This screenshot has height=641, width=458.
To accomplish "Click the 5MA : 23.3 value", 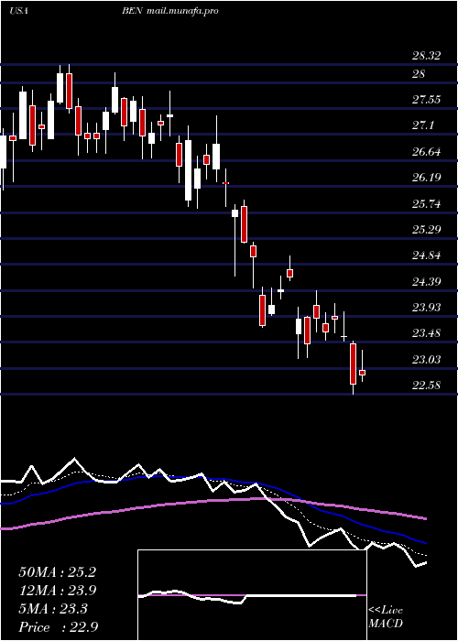I will tap(53, 609).
